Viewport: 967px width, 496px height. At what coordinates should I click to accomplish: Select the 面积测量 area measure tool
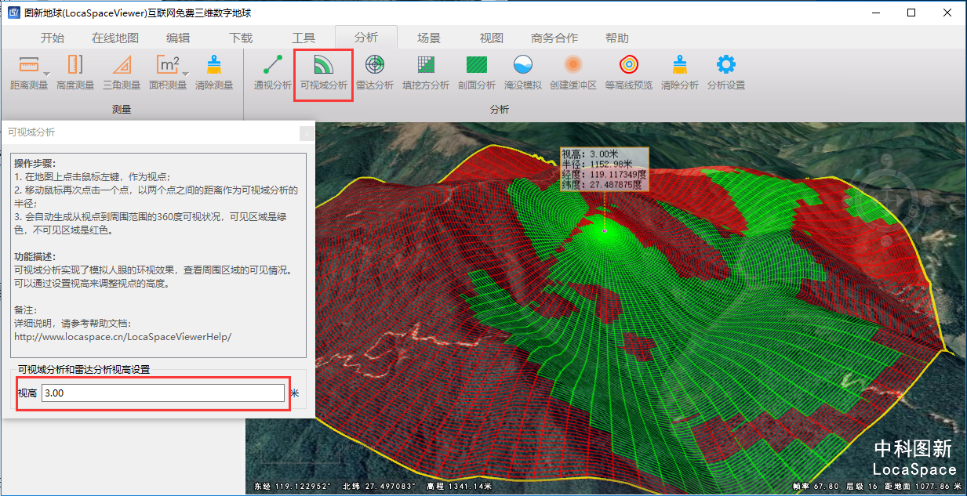(168, 72)
